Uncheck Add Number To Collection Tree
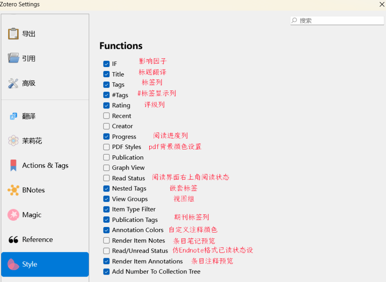The height and width of the screenshot is (282, 386). coord(106,272)
